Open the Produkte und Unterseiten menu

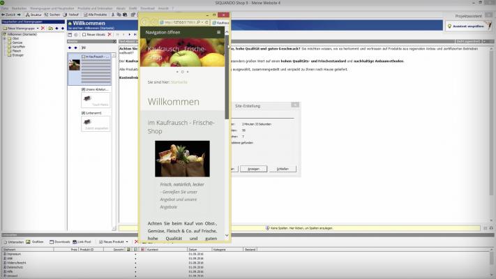93,7
